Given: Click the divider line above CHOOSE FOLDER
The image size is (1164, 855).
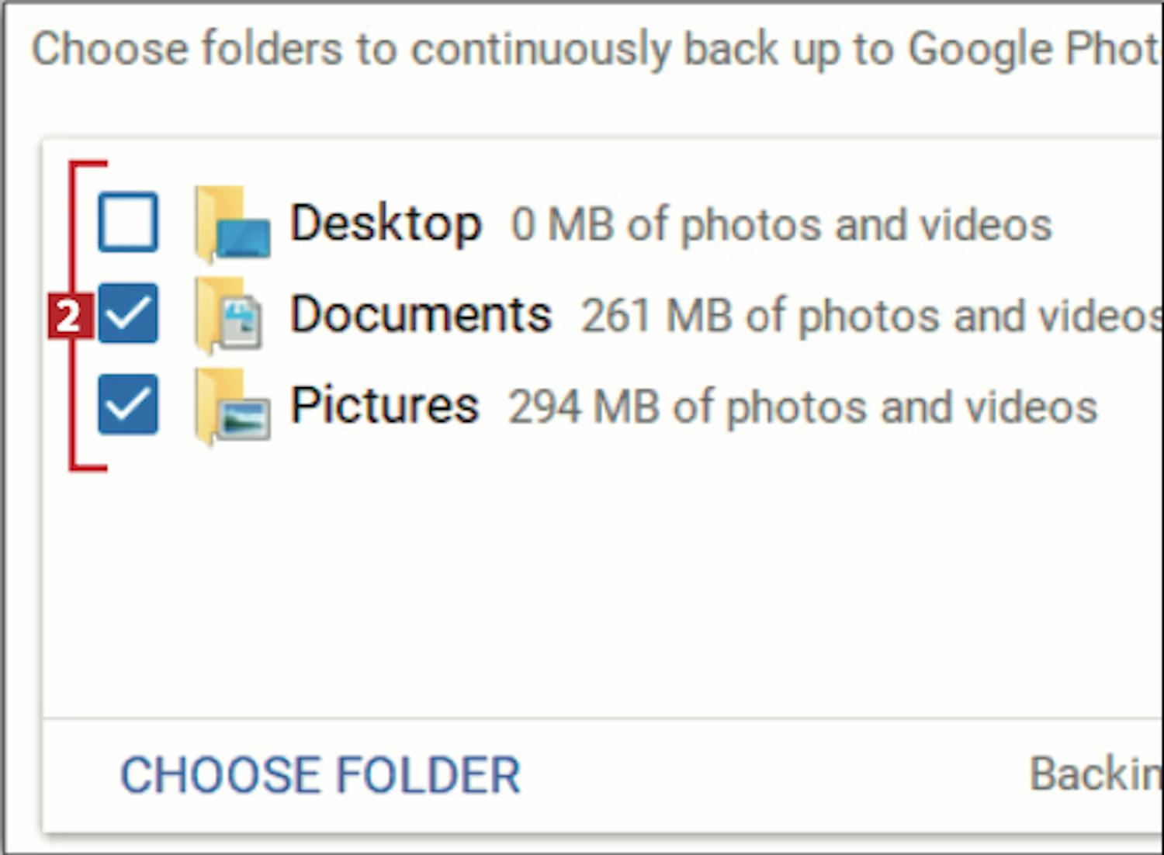Looking at the screenshot, I should coord(603,718).
